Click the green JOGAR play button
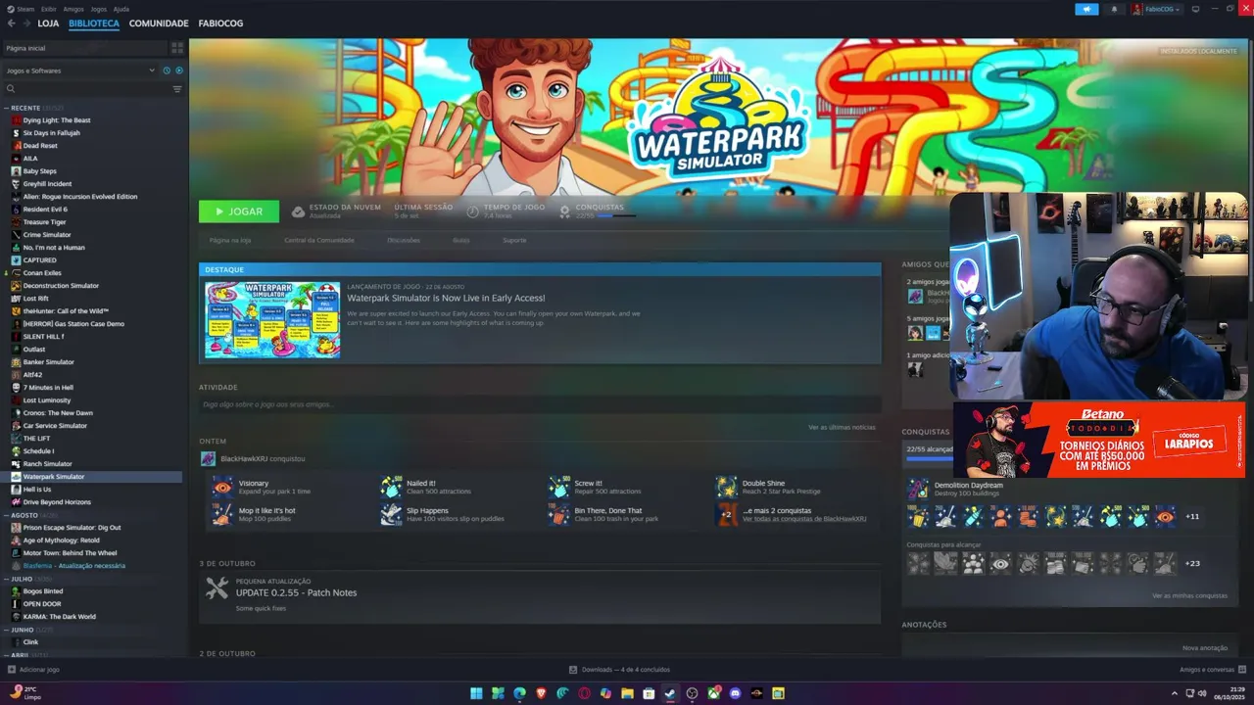This screenshot has height=705, width=1254. 239,211
